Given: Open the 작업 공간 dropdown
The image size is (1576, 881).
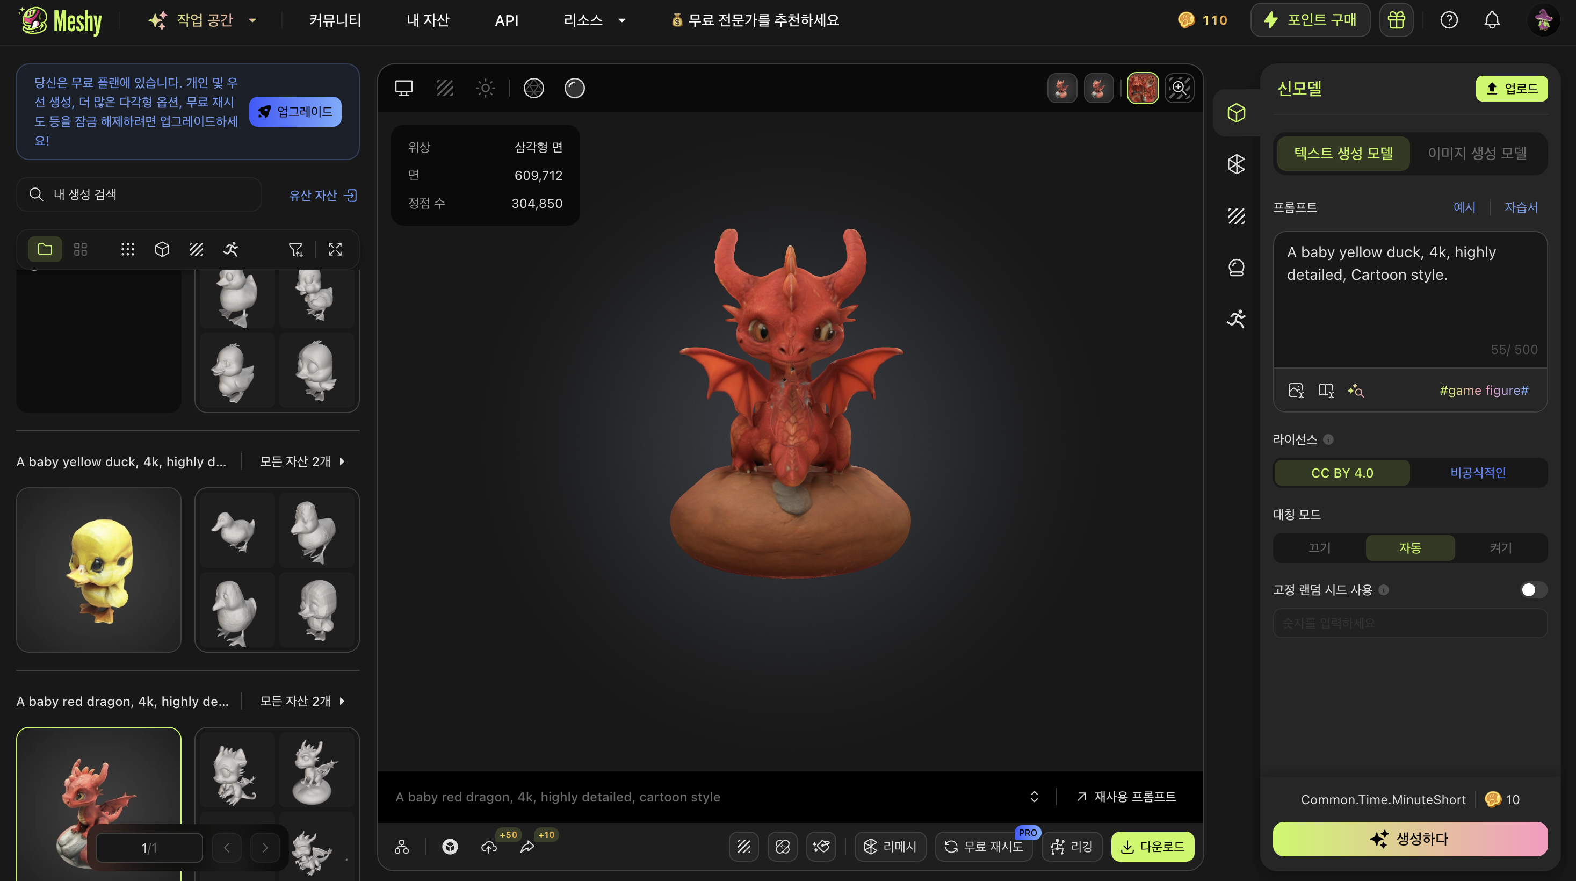Looking at the screenshot, I should [203, 20].
